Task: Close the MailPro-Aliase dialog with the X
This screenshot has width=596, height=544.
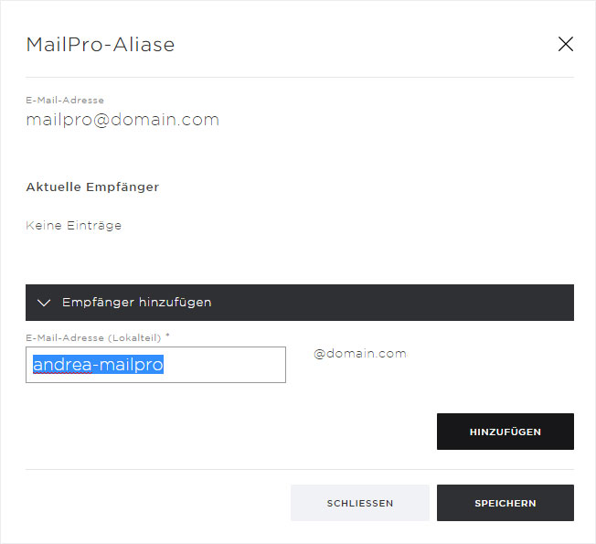Action: 565,44
